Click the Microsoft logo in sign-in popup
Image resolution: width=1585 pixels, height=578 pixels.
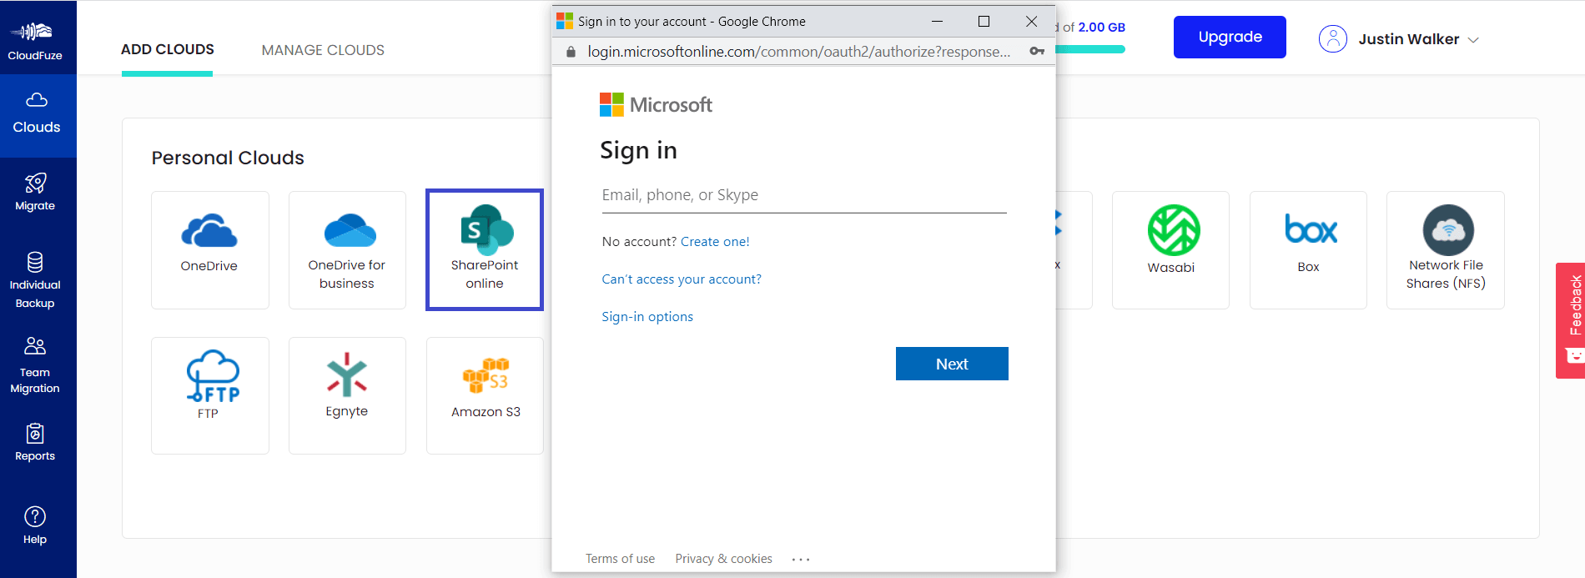(x=656, y=104)
